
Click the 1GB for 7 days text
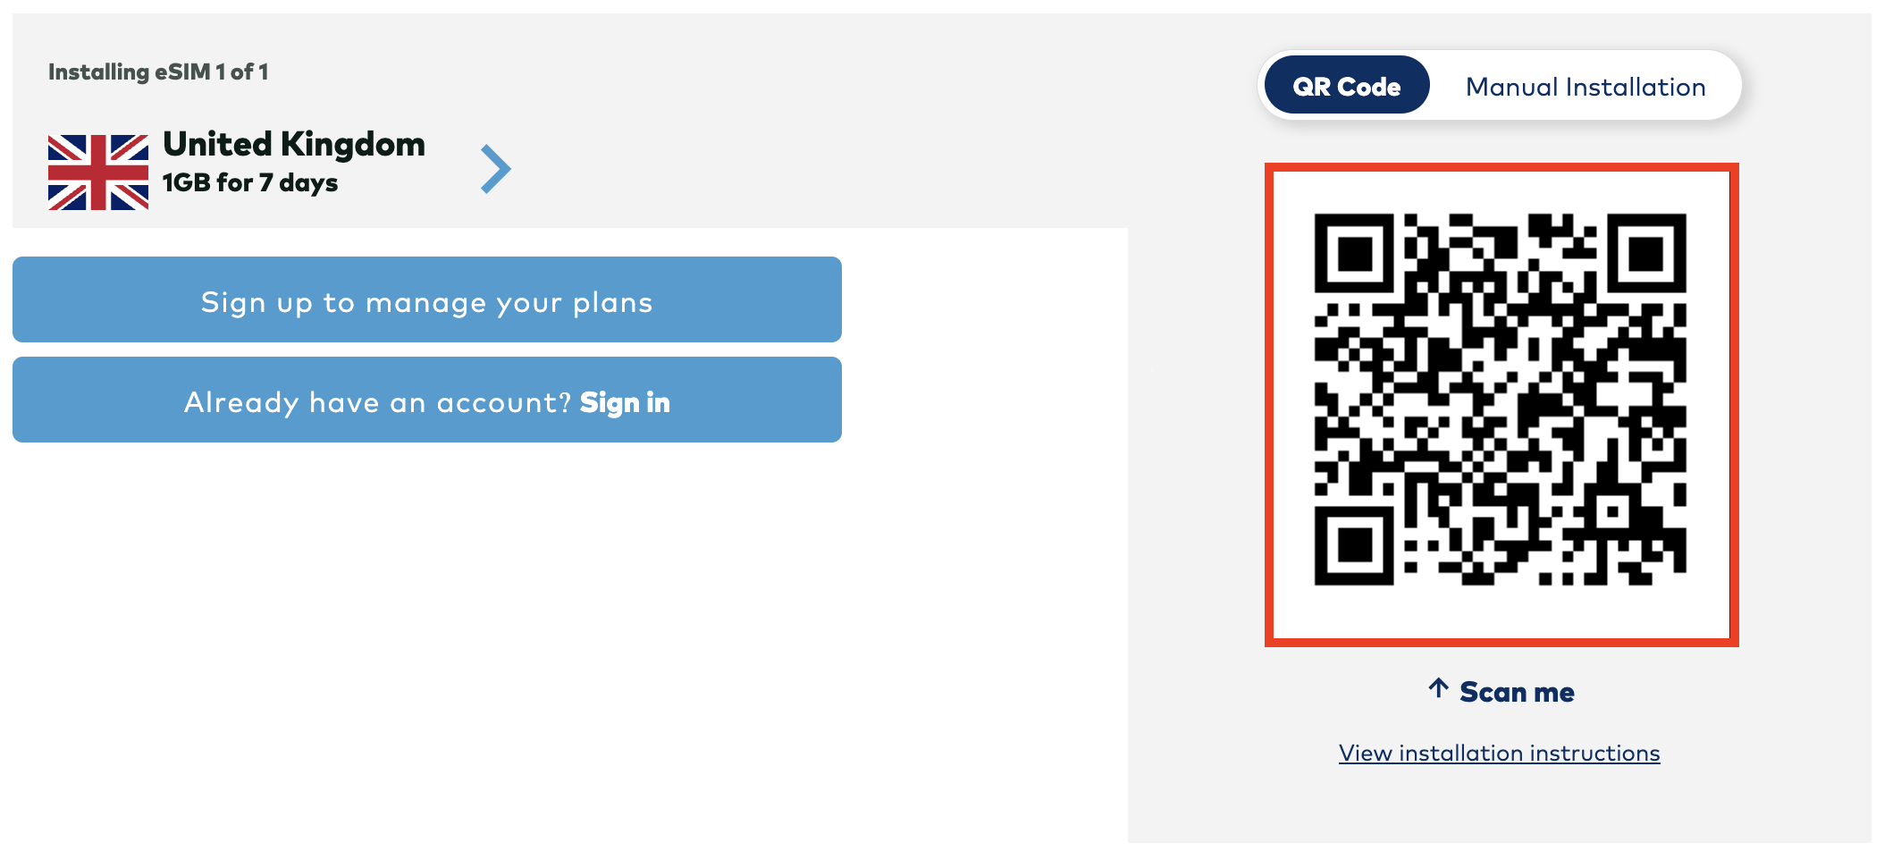pyautogui.click(x=250, y=182)
